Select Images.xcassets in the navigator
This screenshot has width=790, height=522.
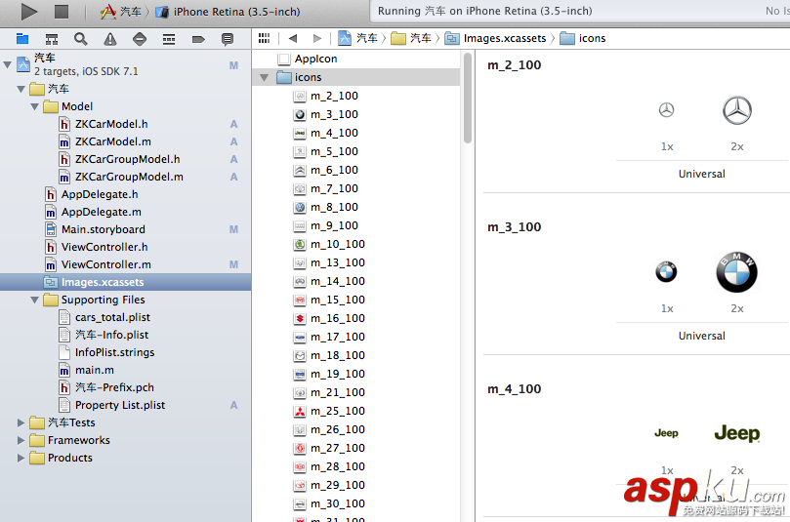(x=125, y=282)
